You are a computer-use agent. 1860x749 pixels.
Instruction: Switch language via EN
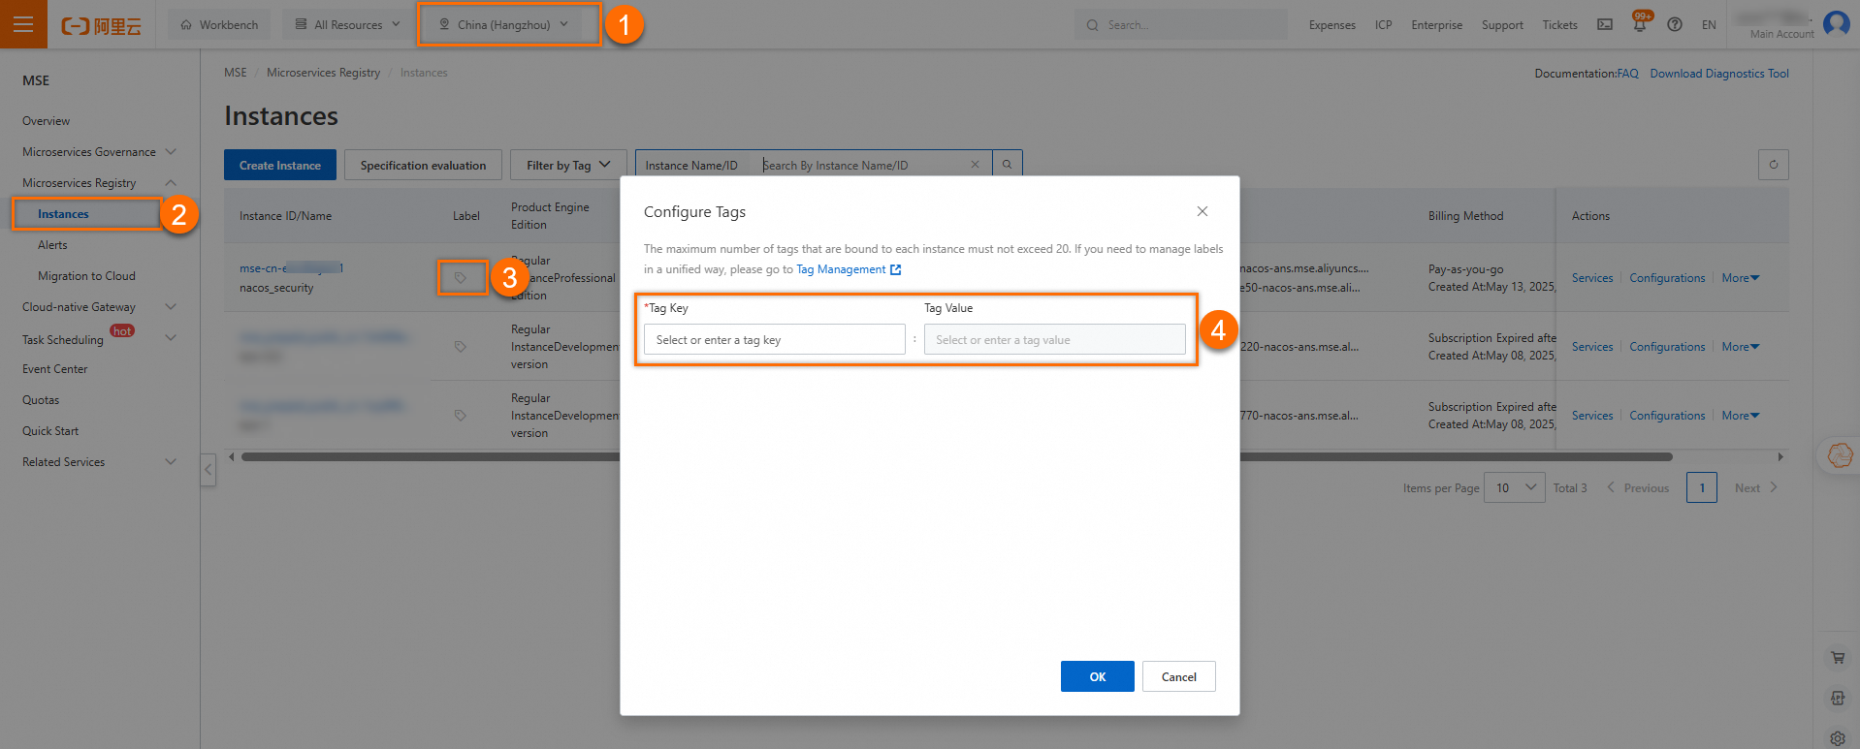(x=1709, y=25)
